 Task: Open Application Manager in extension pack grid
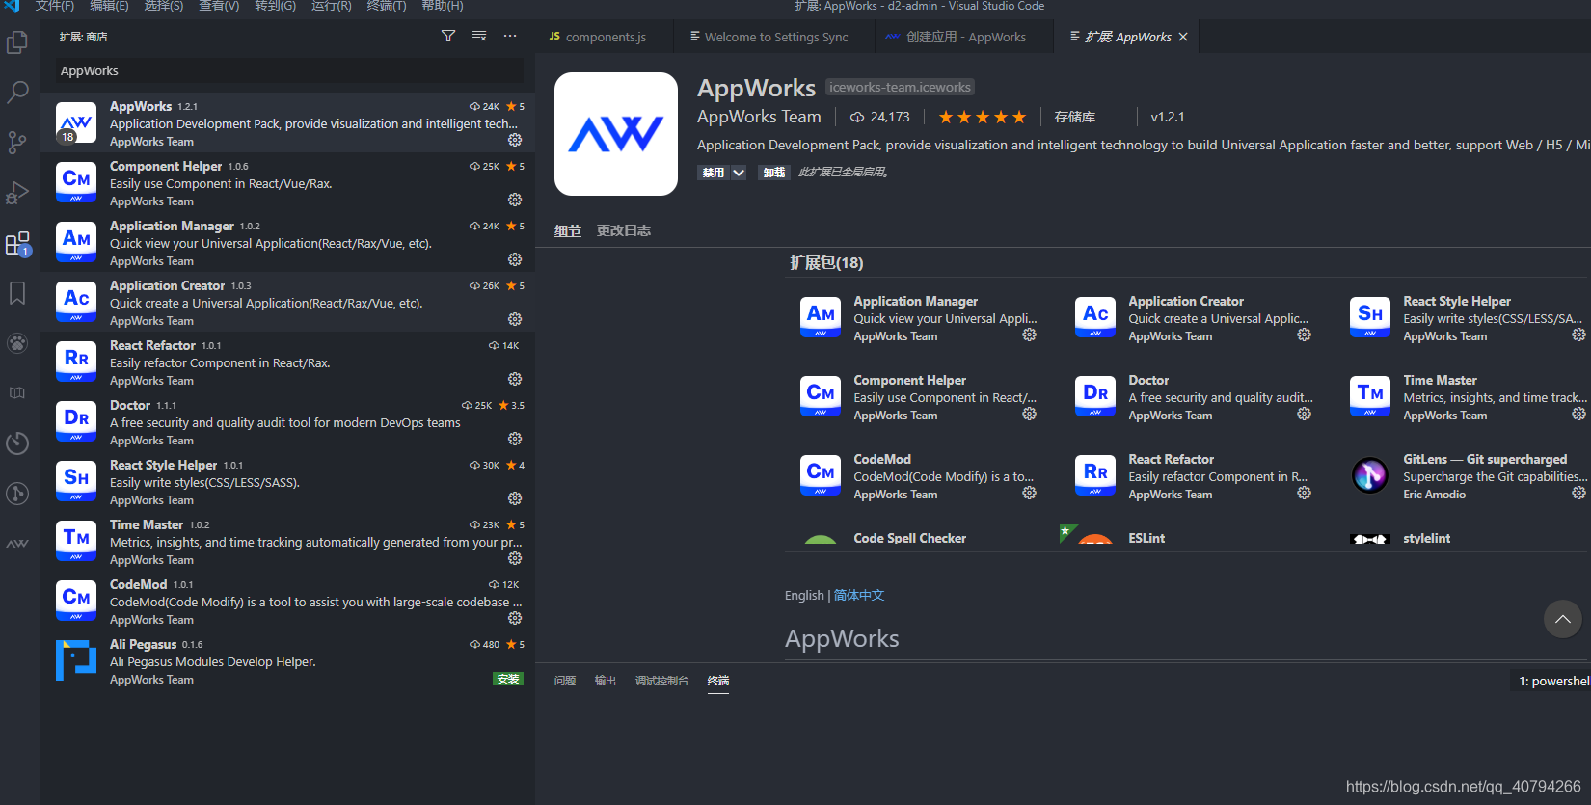[x=919, y=318]
